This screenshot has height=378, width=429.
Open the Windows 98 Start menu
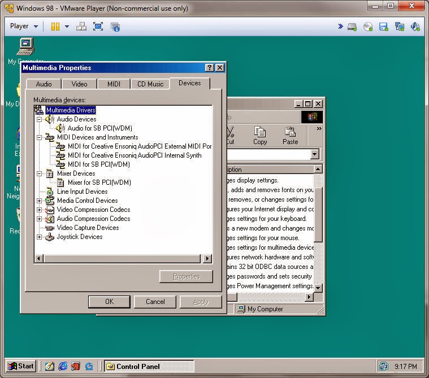point(21,366)
